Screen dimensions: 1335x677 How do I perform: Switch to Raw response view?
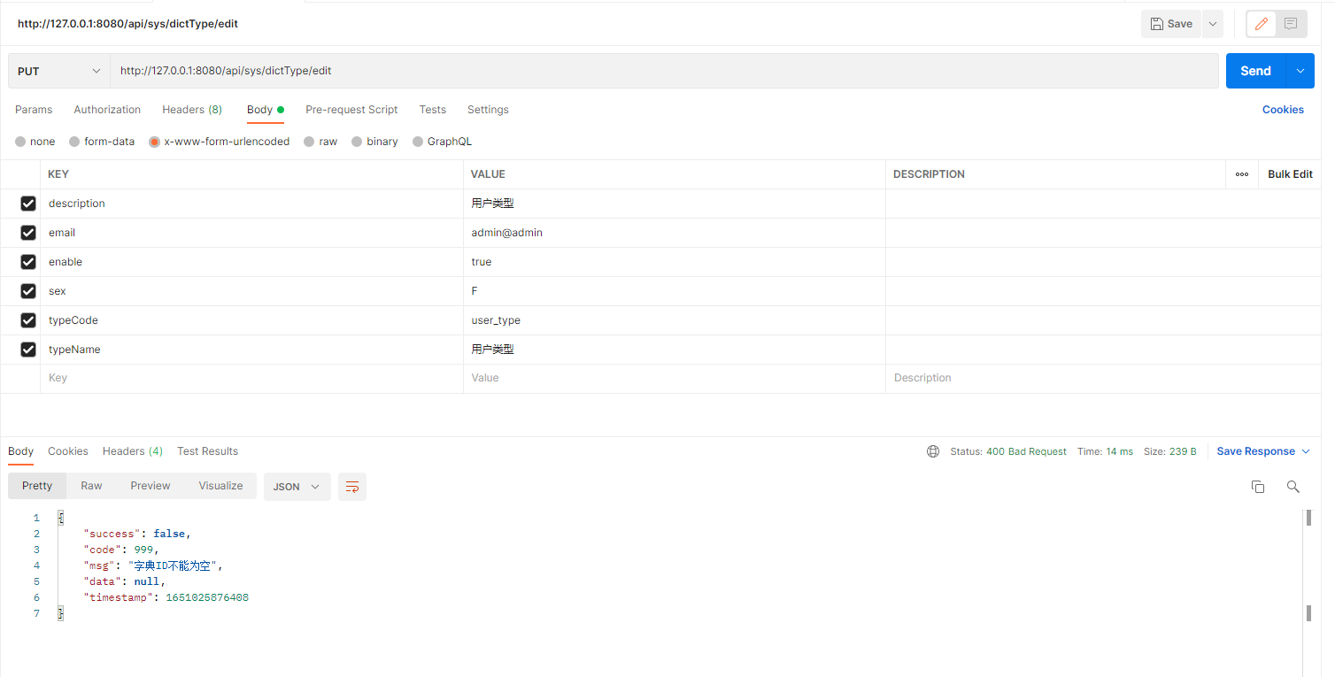pos(91,486)
